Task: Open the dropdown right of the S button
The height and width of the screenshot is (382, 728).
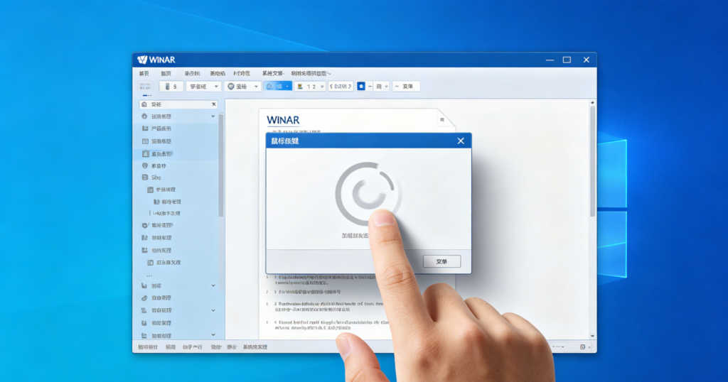Action: point(203,86)
